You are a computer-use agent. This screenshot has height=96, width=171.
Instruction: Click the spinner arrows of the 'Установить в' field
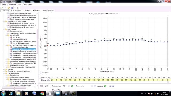[x=69, y=86]
